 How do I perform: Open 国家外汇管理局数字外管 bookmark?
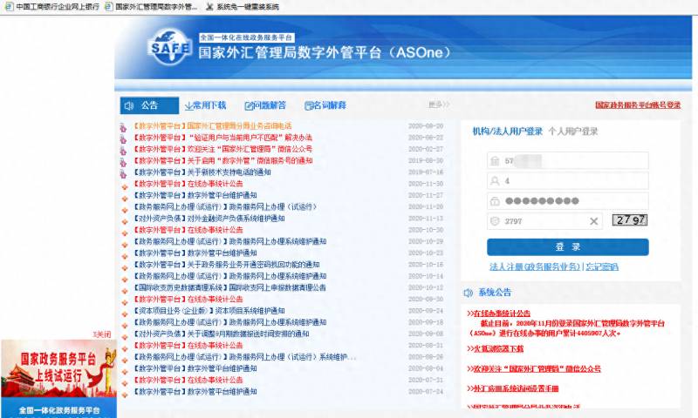152,7
